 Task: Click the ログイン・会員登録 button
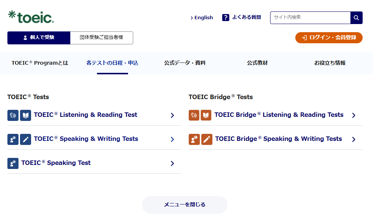pos(329,38)
